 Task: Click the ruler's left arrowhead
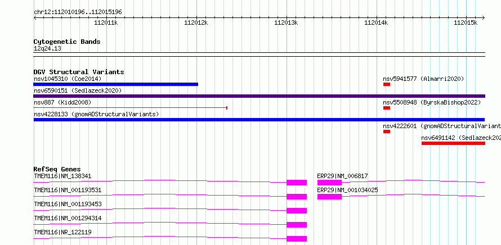tap(35, 17)
